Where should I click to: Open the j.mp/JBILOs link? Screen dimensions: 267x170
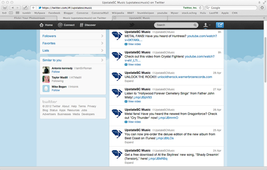[165, 138]
